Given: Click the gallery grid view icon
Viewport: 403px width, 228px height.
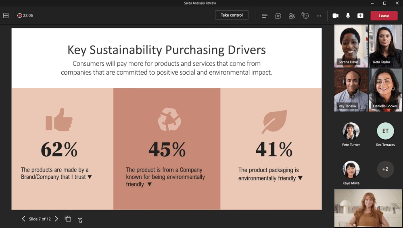Looking at the screenshot, I should [x=6, y=16].
